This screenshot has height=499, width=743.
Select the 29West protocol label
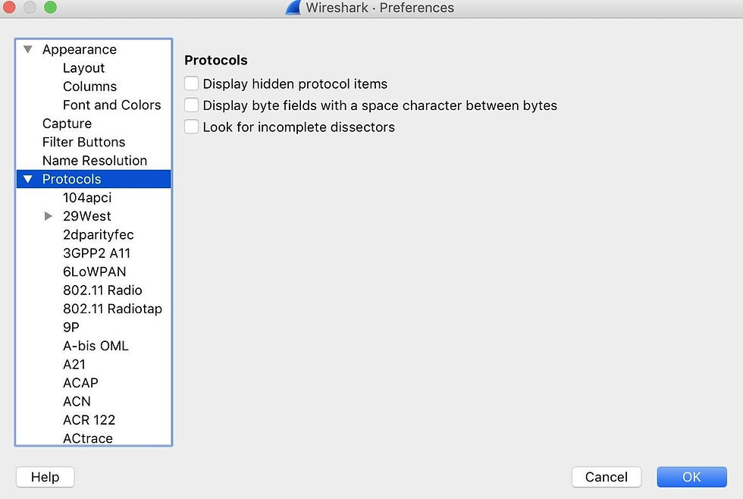click(86, 216)
